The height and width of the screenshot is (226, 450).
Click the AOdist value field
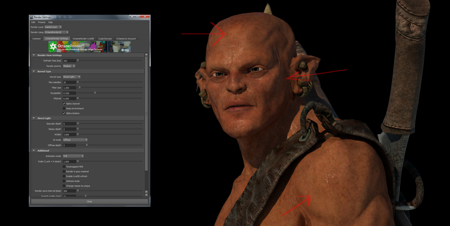coord(69,135)
